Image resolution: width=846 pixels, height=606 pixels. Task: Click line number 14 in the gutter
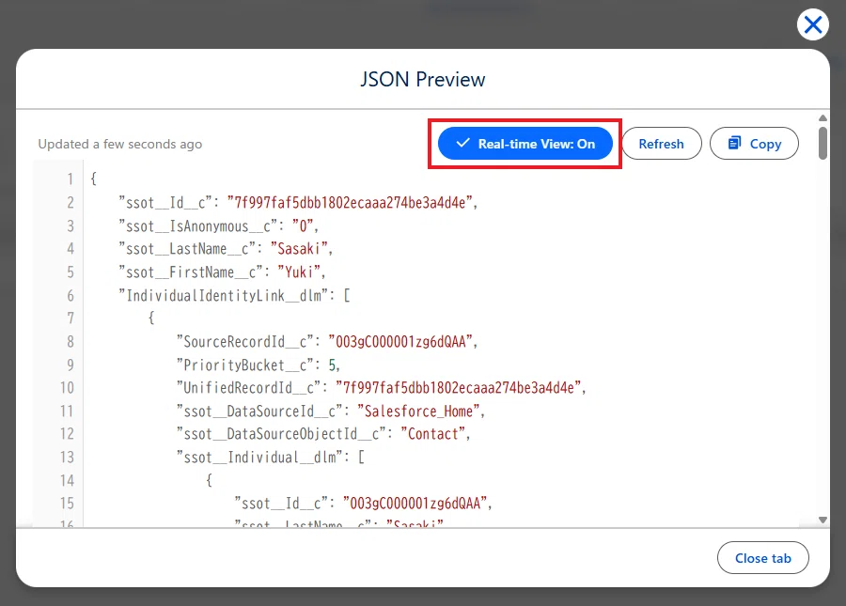pyautogui.click(x=67, y=480)
